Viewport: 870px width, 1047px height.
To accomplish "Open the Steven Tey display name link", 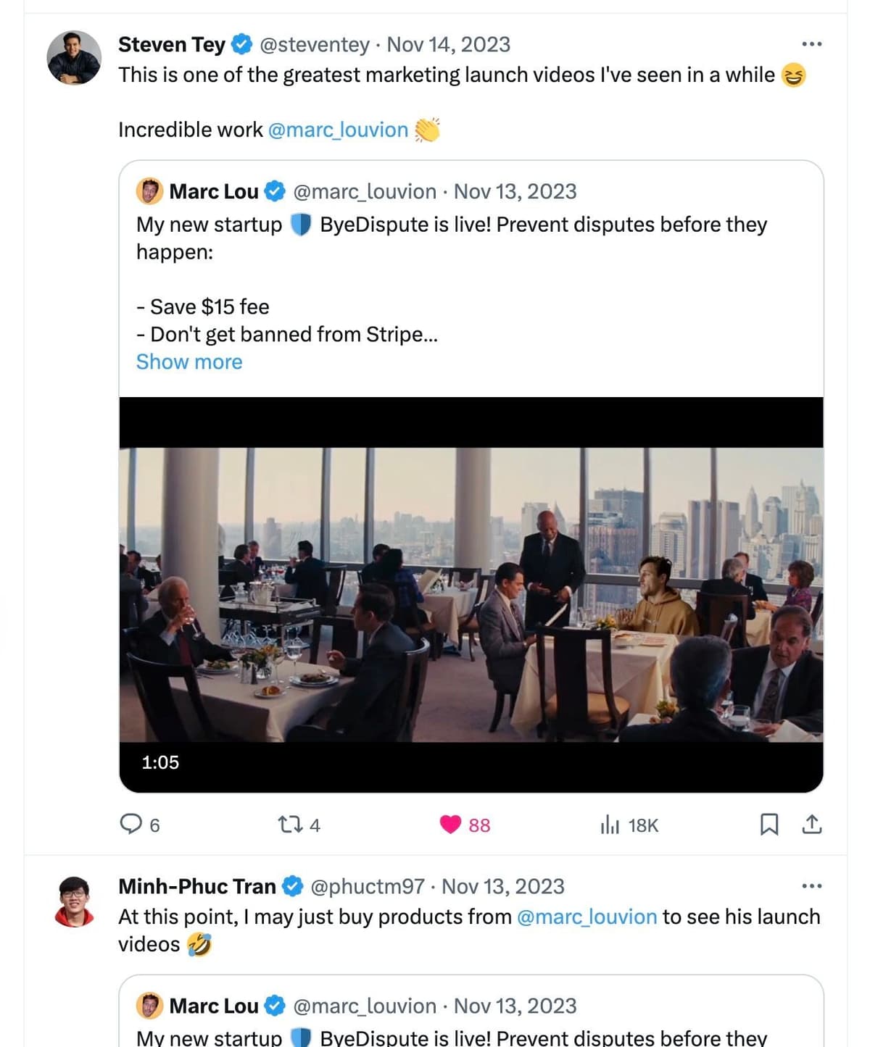I will [x=172, y=44].
